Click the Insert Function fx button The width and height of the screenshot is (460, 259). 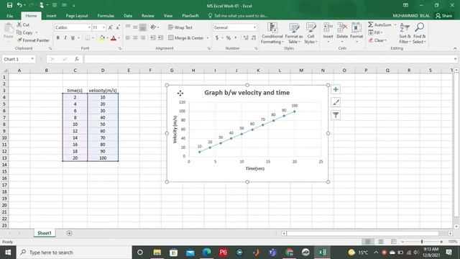click(x=77, y=59)
